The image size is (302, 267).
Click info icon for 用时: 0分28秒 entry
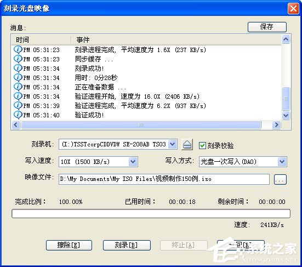pos(18,78)
